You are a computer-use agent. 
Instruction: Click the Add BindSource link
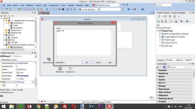click(7, 92)
